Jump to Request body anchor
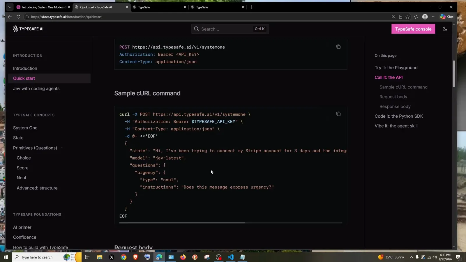Viewport: 466px width, 262px height. pyautogui.click(x=393, y=97)
